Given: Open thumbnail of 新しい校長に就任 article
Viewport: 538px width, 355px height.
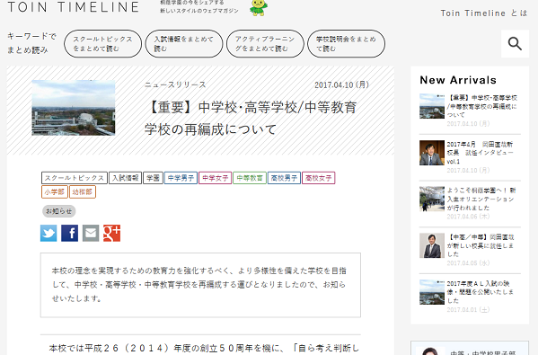Looking at the screenshot, I should tap(432, 245).
